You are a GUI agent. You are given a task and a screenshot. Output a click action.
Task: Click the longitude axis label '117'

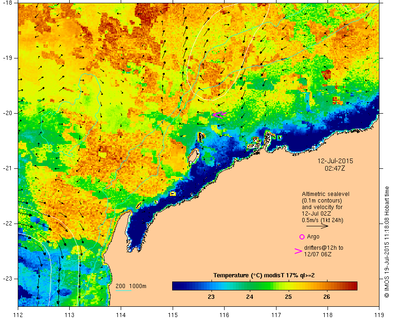(276, 314)
